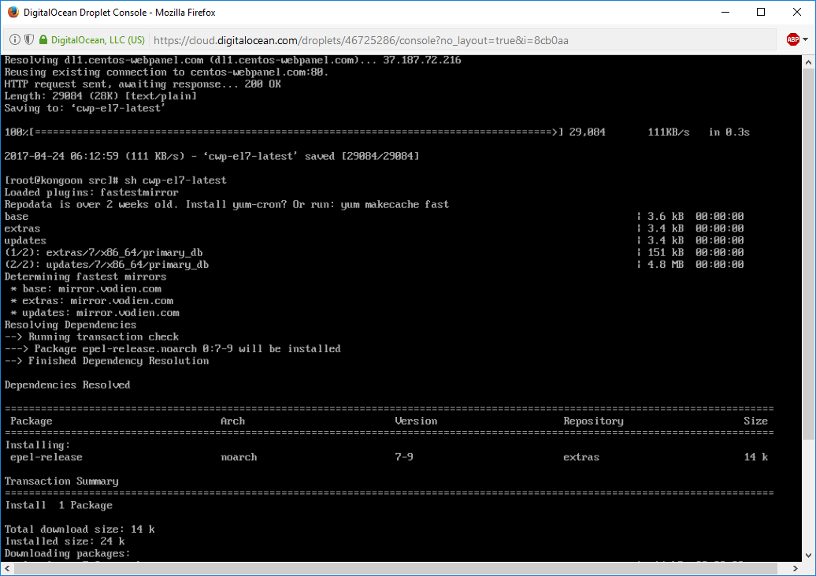Minimize the Firefox console window
Screen dimensions: 816x576
coord(725,12)
